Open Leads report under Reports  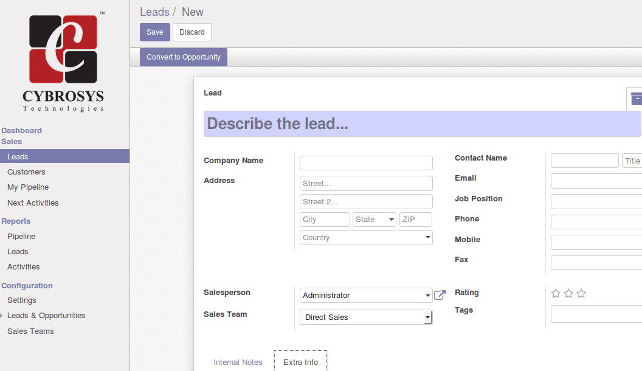[18, 251]
